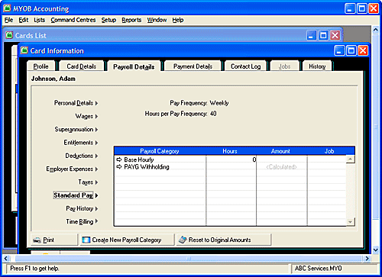Maximize the Card Information window
This screenshot has width=382, height=277.
pos(351,51)
